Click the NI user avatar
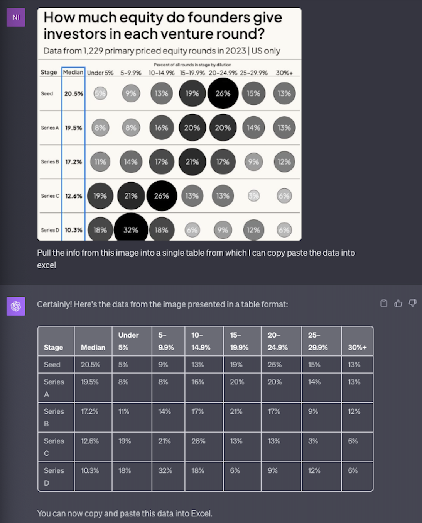The width and height of the screenshot is (422, 523). pyautogui.click(x=16, y=17)
